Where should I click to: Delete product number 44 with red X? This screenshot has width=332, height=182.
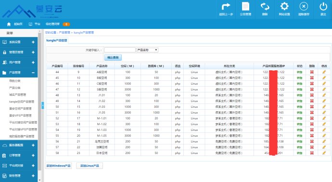pyautogui.click(x=312, y=72)
